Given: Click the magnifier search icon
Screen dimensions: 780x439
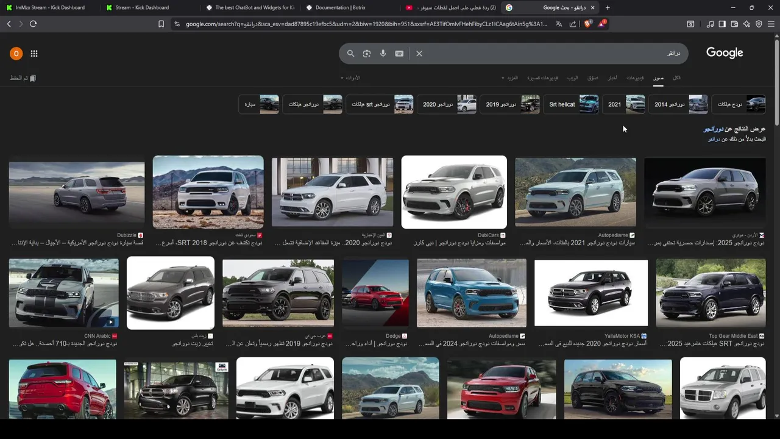Looking at the screenshot, I should point(350,54).
